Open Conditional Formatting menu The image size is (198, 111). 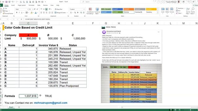[90, 11]
